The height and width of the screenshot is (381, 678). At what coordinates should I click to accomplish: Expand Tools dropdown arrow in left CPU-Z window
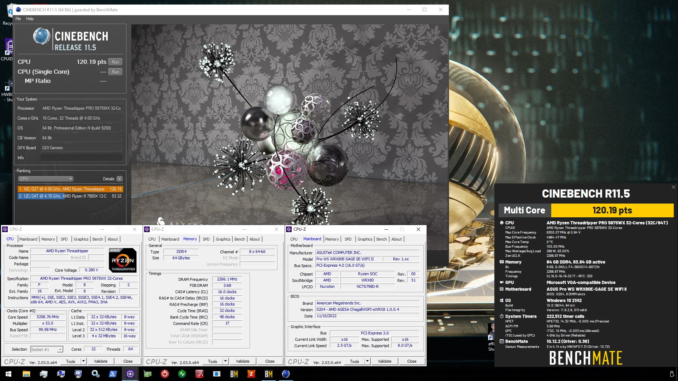pyautogui.click(x=83, y=361)
